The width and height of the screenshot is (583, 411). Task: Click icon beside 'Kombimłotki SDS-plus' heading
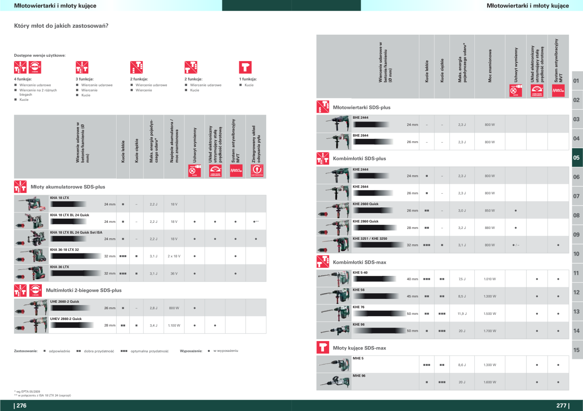(x=323, y=158)
